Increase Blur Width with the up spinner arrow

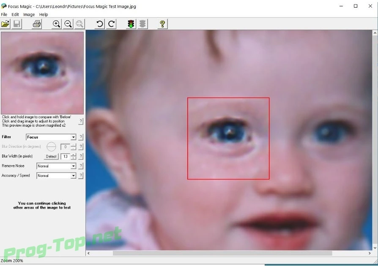coord(73,155)
